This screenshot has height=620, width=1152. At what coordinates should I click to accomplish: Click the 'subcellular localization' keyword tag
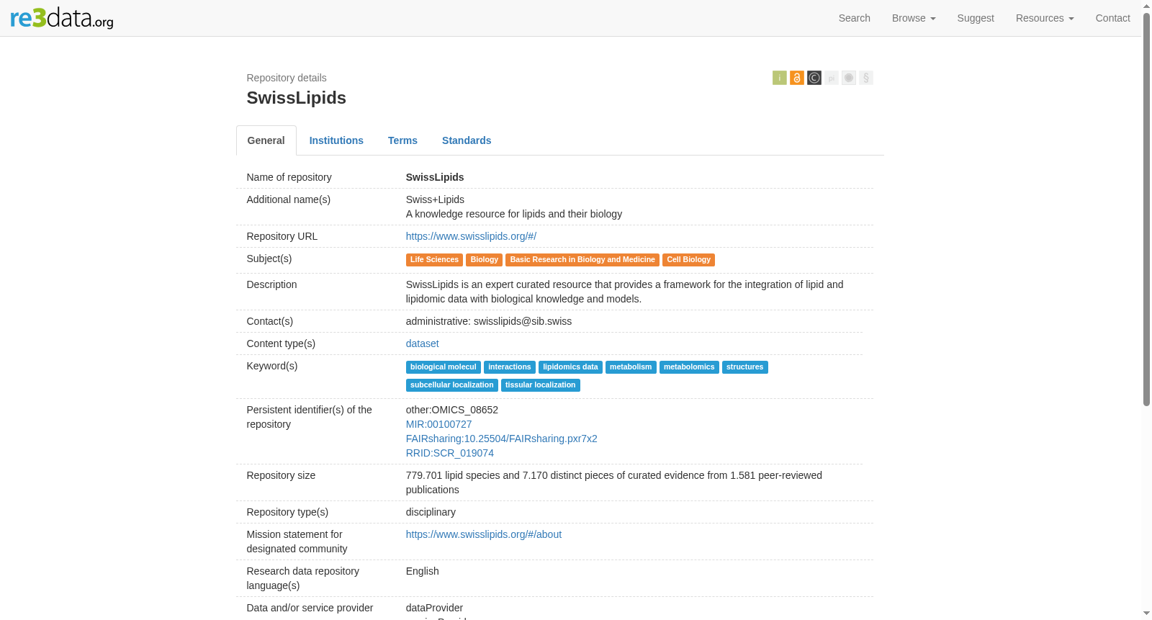(451, 385)
